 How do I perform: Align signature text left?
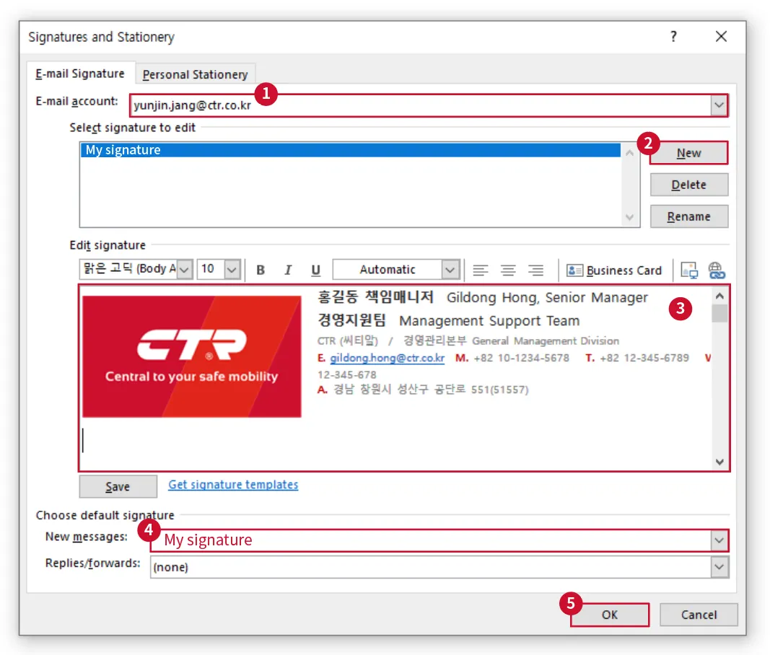pos(481,270)
